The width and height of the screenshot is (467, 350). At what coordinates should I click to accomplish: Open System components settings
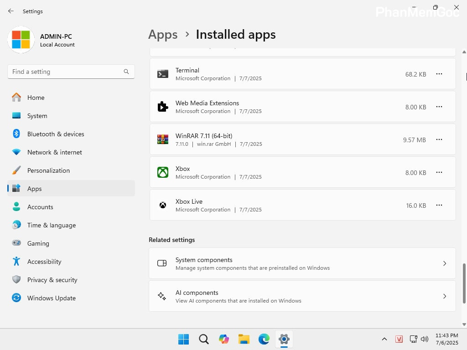(302, 263)
